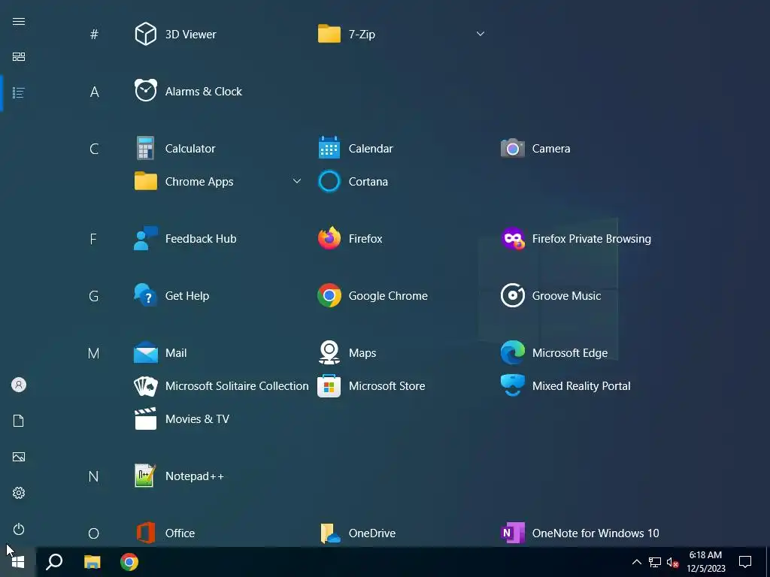
Task: Open Movies & TV
Action: point(182,418)
